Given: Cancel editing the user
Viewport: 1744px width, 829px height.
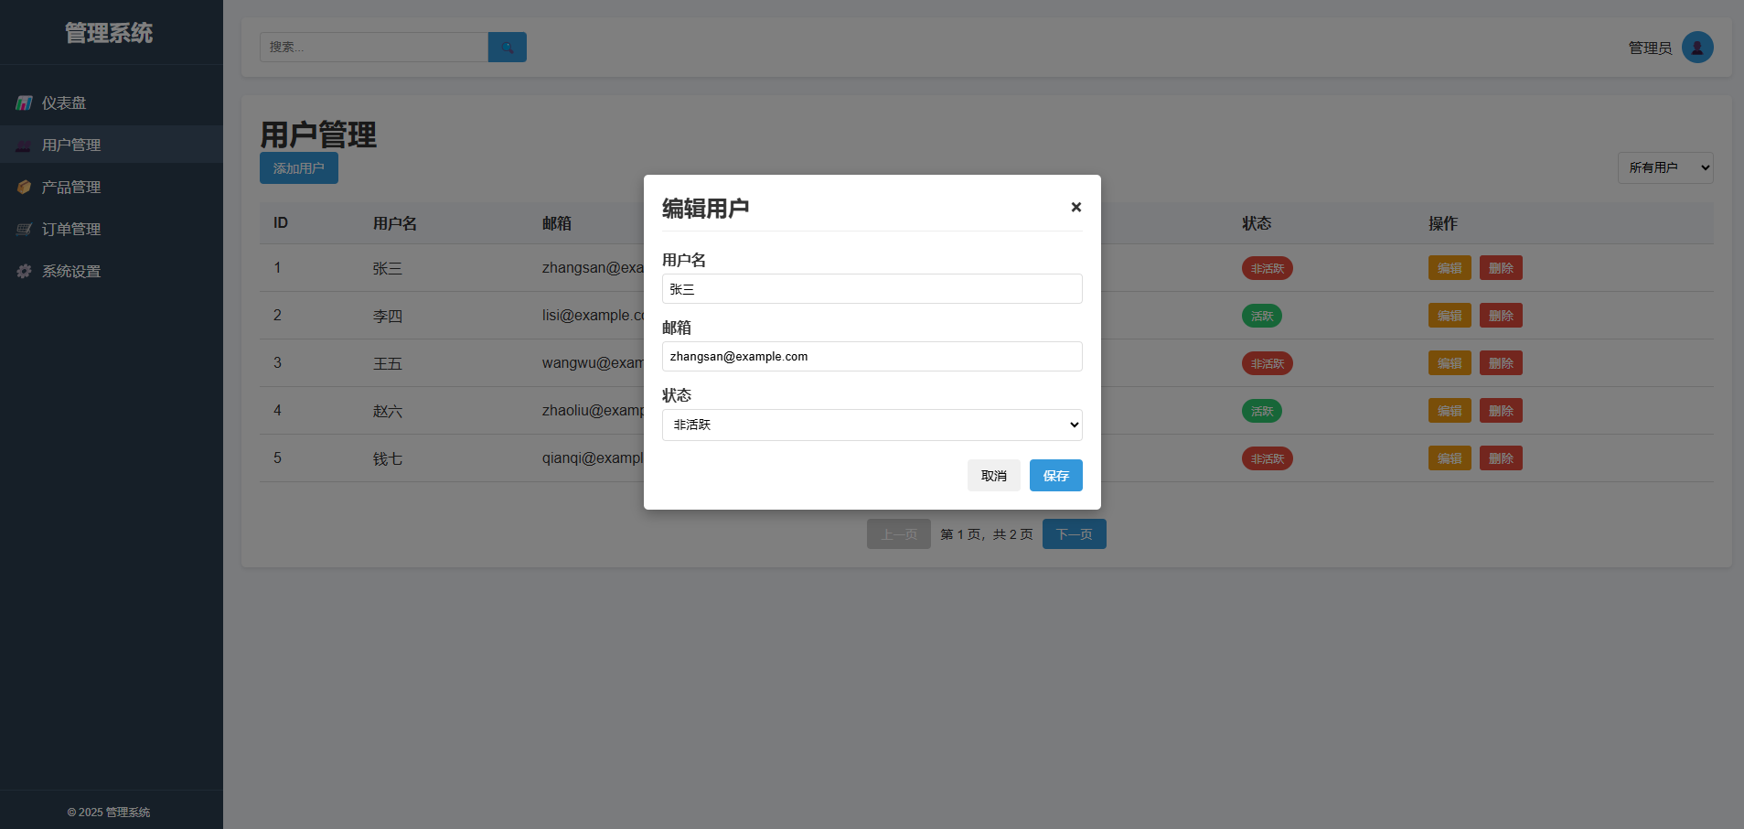Looking at the screenshot, I should coord(993,476).
